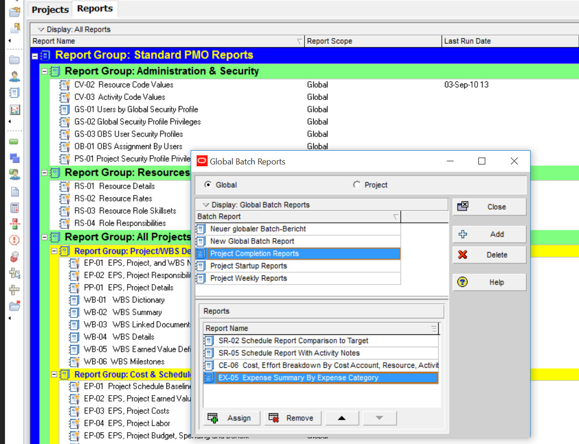Click the calculator Expenses icon in the sidebar
579x444 pixels.
[x=15, y=208]
